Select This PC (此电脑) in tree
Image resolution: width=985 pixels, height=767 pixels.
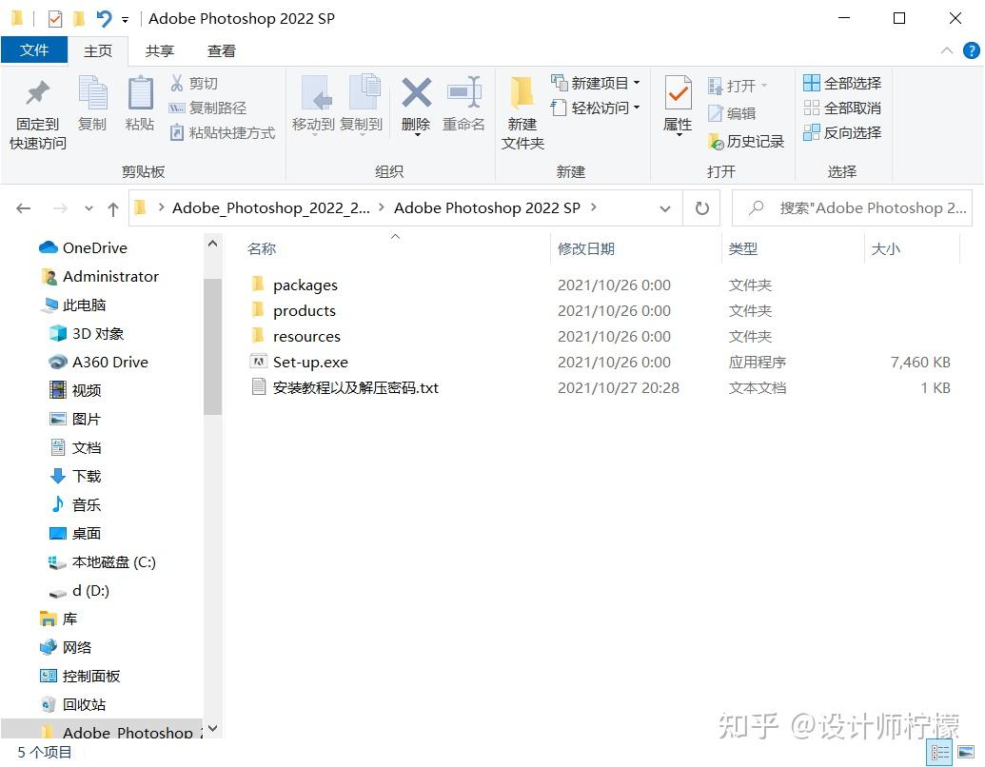click(84, 305)
